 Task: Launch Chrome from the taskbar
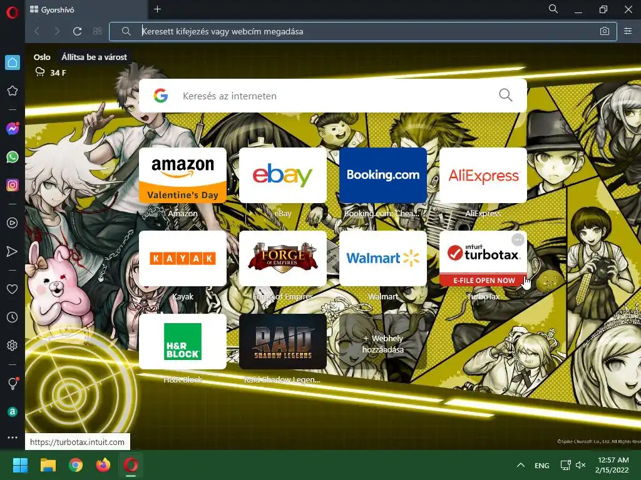tap(76, 465)
